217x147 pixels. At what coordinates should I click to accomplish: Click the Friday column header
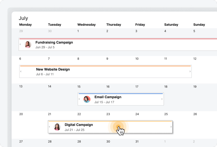(140, 25)
